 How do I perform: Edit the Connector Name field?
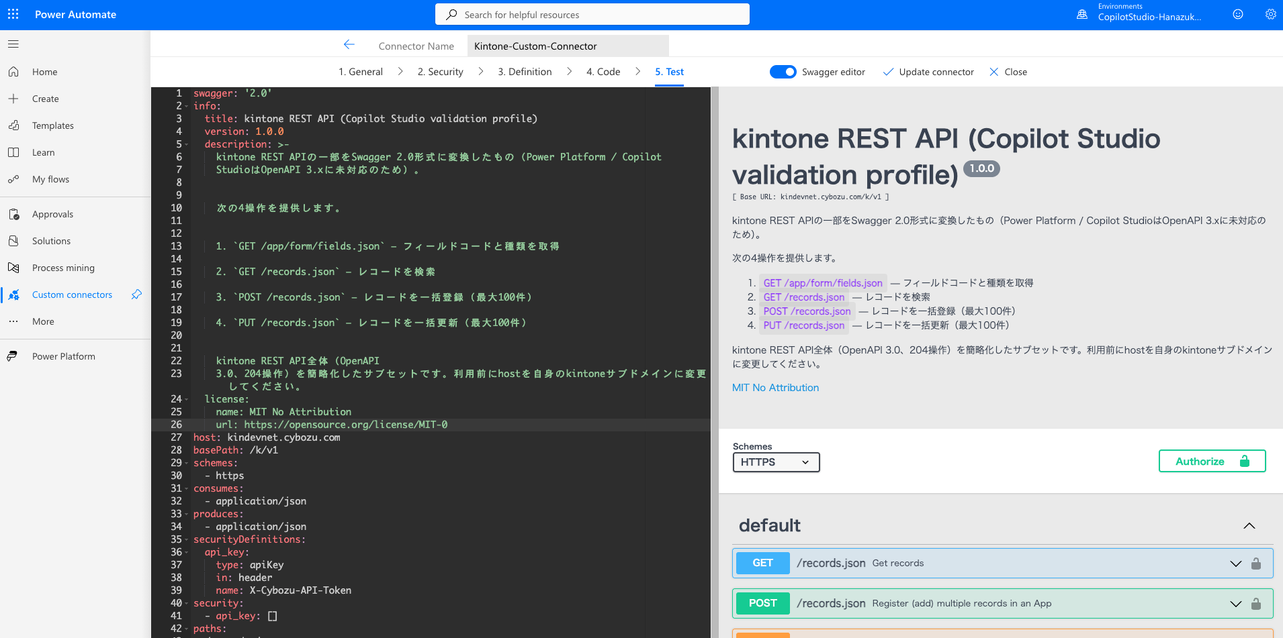[568, 46]
